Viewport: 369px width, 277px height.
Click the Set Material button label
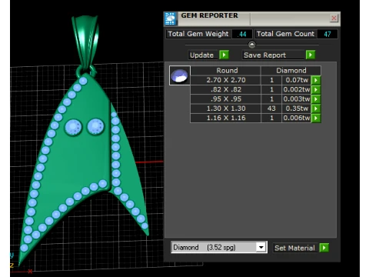pos(294,248)
